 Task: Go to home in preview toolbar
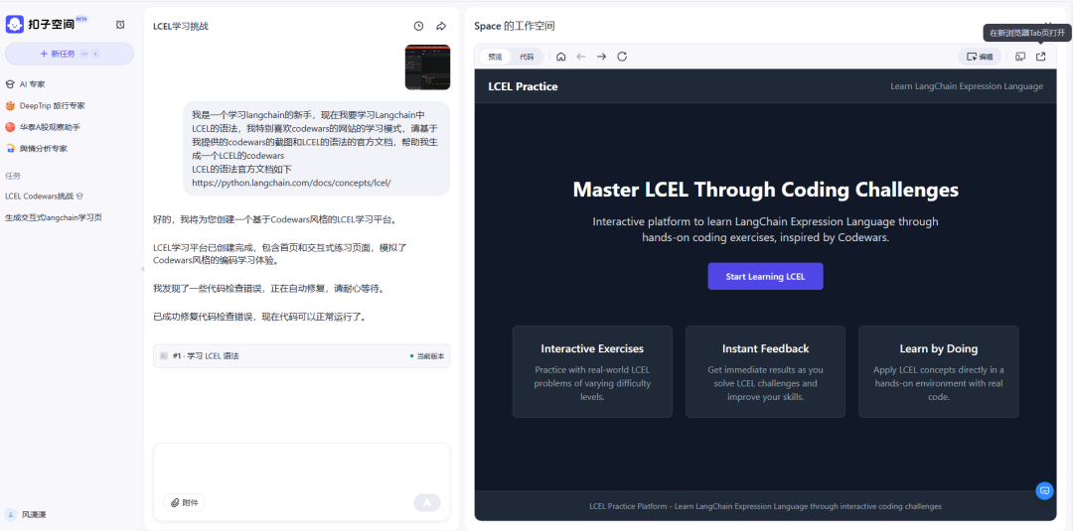[561, 57]
